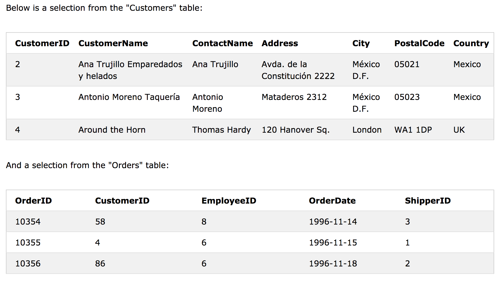The height and width of the screenshot is (282, 499).
Task: Select the 'Ana Trujillo' contact name cell
Action: pyautogui.click(x=215, y=64)
